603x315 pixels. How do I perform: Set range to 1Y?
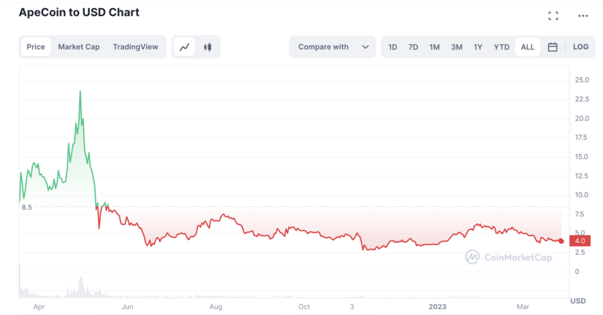478,47
